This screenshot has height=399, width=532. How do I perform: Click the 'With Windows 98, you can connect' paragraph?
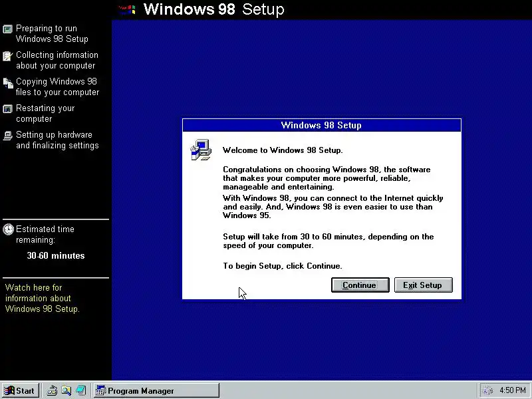(x=333, y=207)
